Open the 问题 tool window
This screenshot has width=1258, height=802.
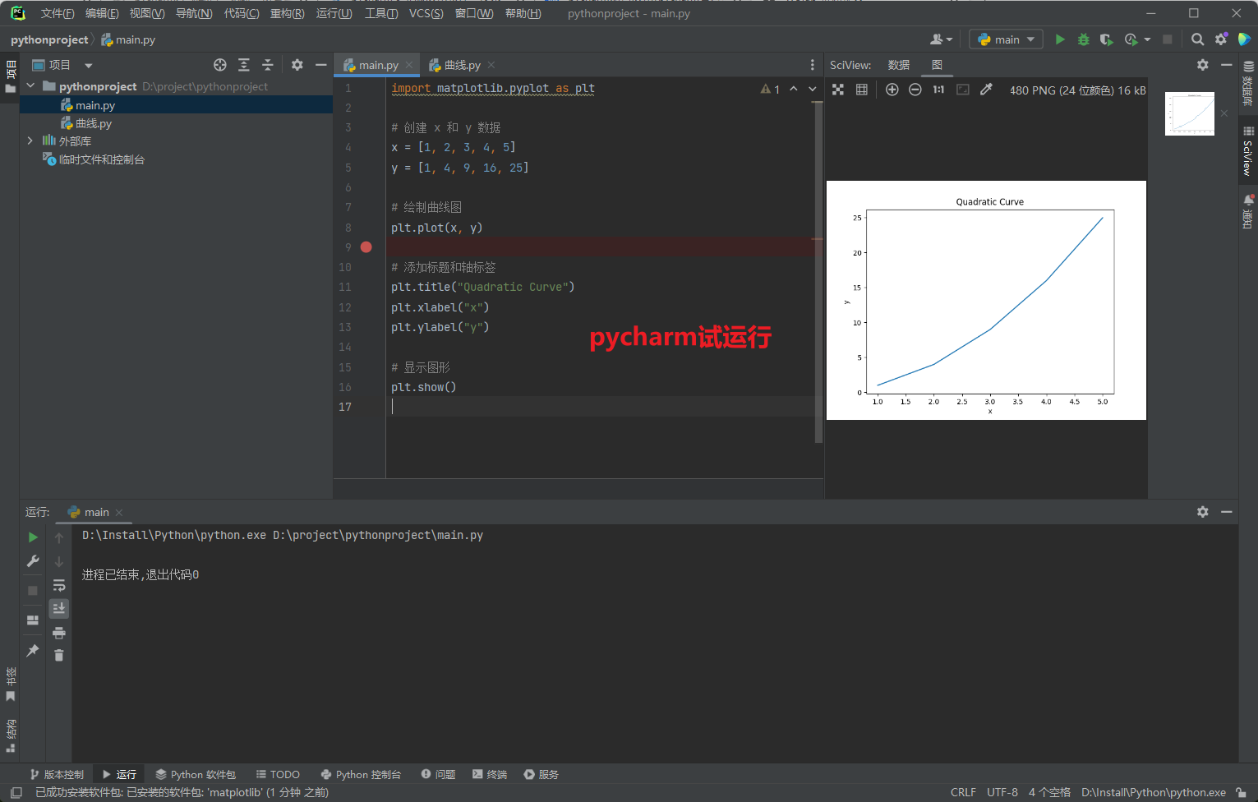coord(438,774)
